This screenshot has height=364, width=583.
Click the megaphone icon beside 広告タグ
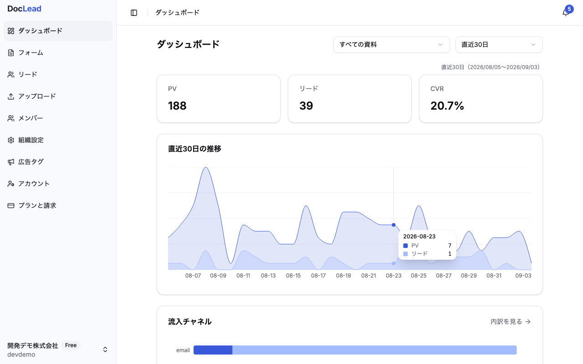pos(11,162)
